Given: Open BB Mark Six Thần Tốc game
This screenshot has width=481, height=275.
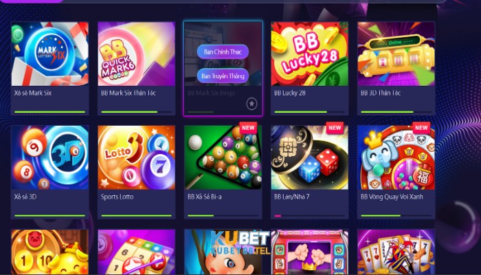Looking at the screenshot, I should point(137,69).
